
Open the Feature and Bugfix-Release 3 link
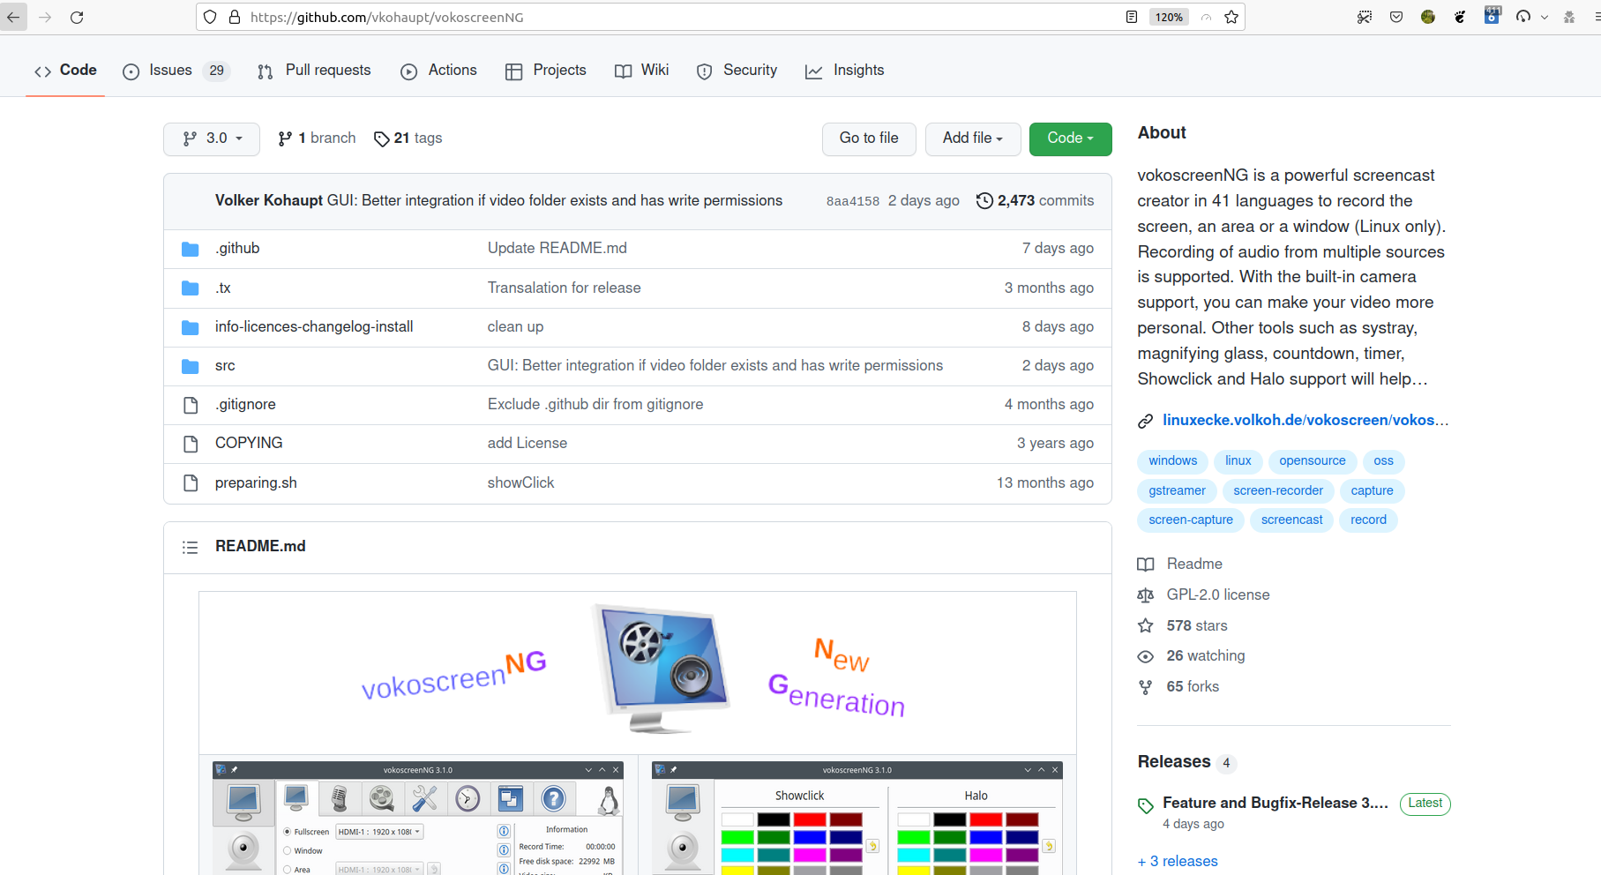click(1276, 804)
